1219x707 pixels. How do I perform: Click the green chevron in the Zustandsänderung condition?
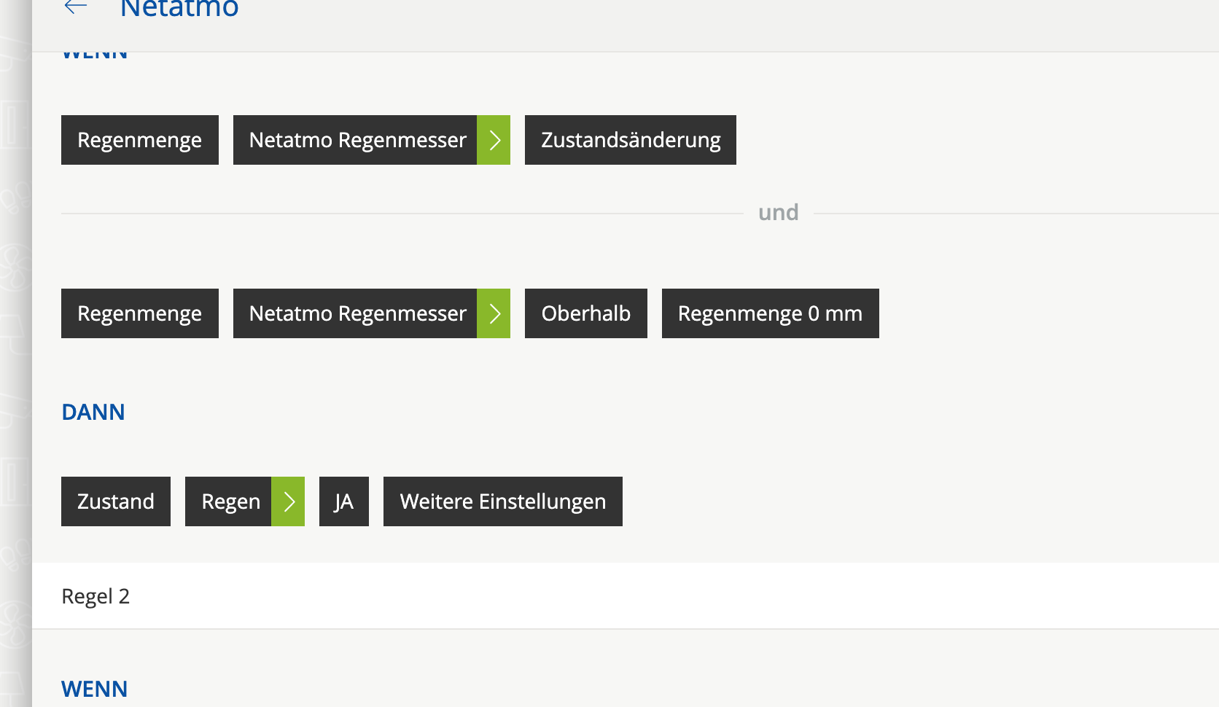[x=494, y=140]
